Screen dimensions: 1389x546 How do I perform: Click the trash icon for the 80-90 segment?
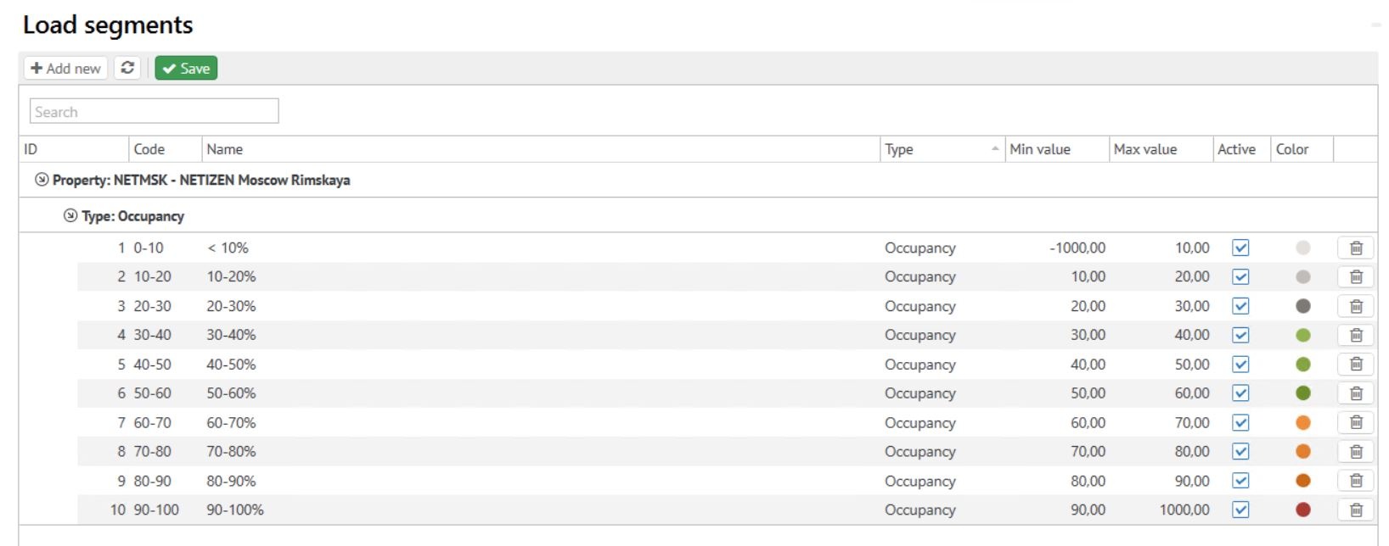[x=1356, y=481]
